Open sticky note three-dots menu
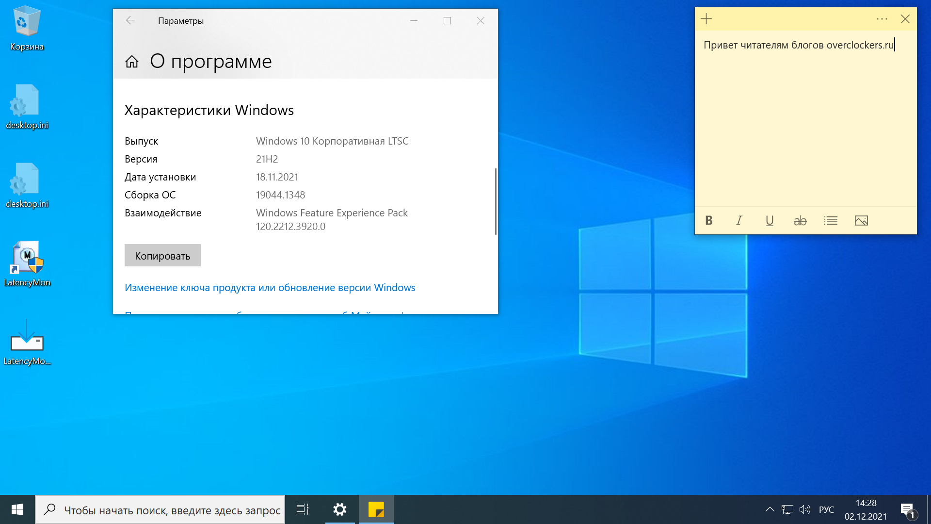Screen dimensions: 931x524 pos(882,19)
